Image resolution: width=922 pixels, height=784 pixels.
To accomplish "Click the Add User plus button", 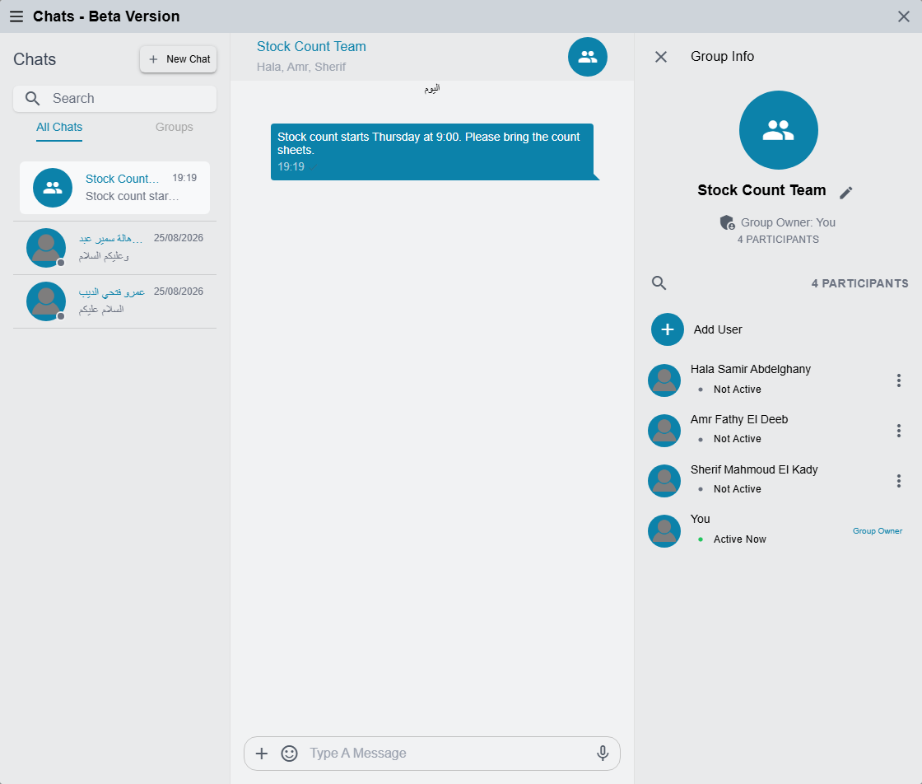I will click(x=668, y=329).
